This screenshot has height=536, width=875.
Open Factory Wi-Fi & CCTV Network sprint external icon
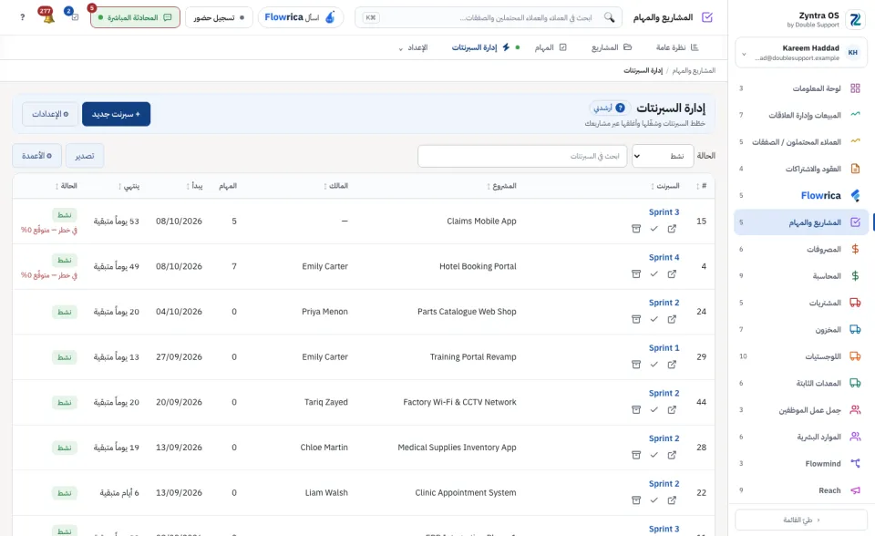tap(672, 410)
